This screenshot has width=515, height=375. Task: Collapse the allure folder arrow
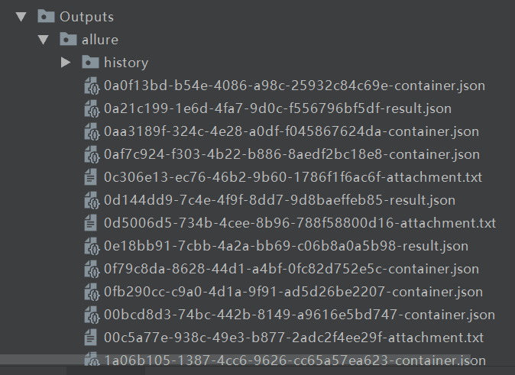click(44, 39)
